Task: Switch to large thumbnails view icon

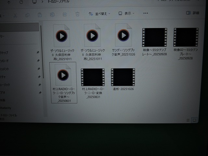Action: (x=194, y=120)
